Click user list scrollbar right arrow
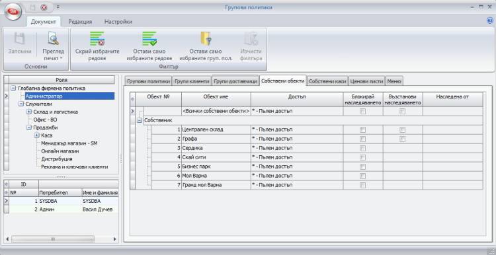 click(114, 239)
